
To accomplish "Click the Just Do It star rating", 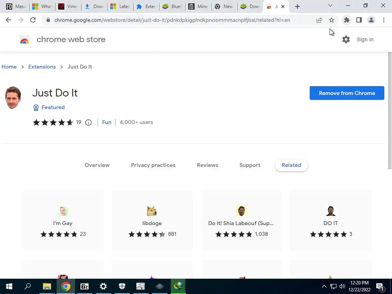I will tap(53, 122).
